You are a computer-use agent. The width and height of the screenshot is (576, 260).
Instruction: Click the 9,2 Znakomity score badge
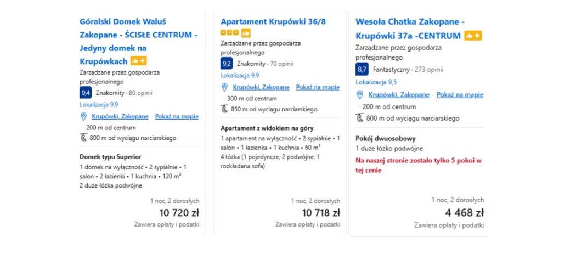[227, 64]
